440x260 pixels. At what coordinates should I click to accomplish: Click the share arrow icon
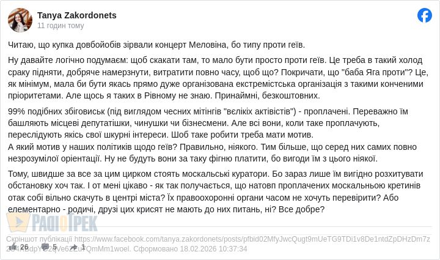tap(74, 247)
